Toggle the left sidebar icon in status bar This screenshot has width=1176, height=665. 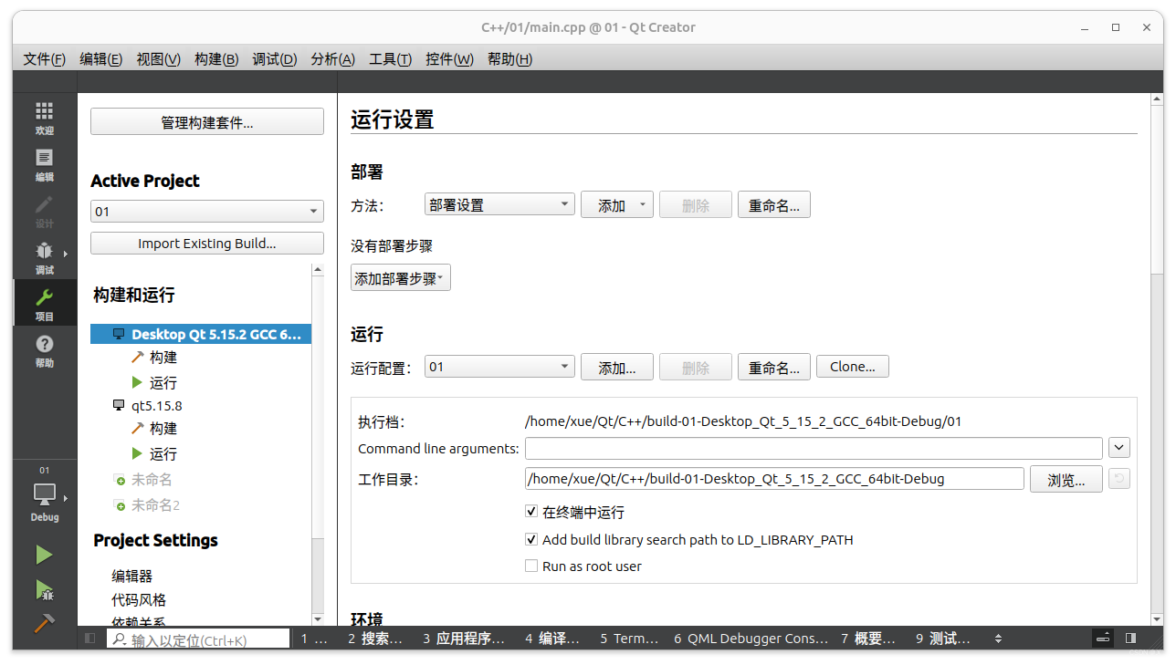(x=89, y=639)
